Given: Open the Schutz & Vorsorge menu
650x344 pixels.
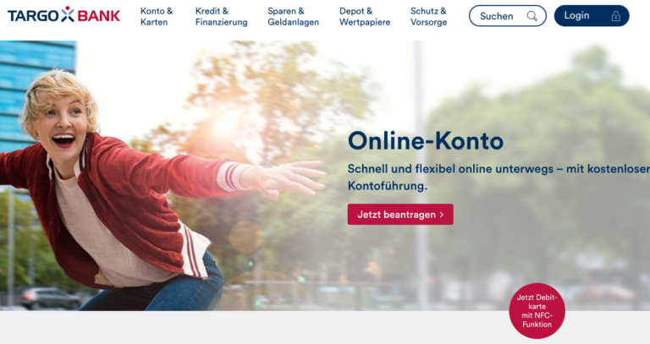Looking at the screenshot, I should pyautogui.click(x=428, y=17).
